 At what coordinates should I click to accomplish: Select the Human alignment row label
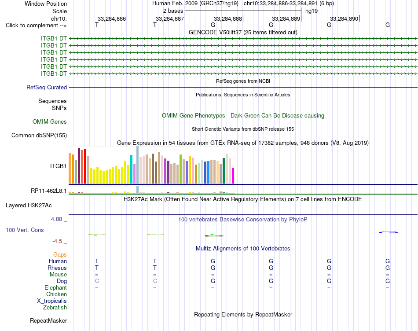click(x=58, y=261)
